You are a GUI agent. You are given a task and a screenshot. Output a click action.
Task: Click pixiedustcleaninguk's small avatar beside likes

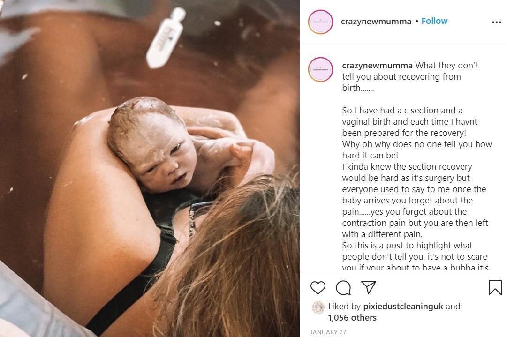tap(318, 307)
